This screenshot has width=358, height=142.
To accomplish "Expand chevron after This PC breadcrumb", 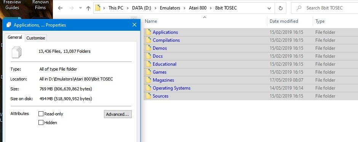I will [128, 8].
